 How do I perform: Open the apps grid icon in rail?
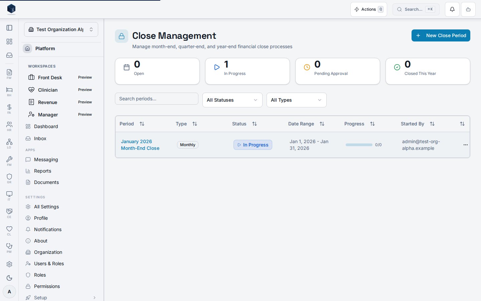coord(9,41)
